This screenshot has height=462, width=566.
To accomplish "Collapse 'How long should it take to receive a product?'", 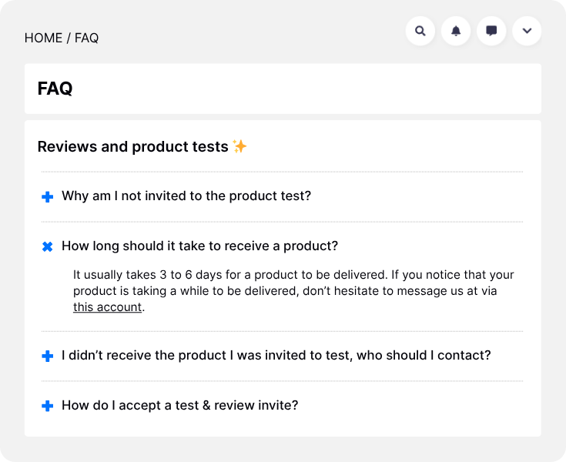I will (199, 246).
